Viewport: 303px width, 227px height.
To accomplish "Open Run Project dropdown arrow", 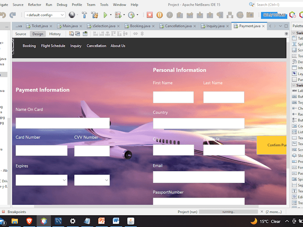I will [x=111, y=15].
